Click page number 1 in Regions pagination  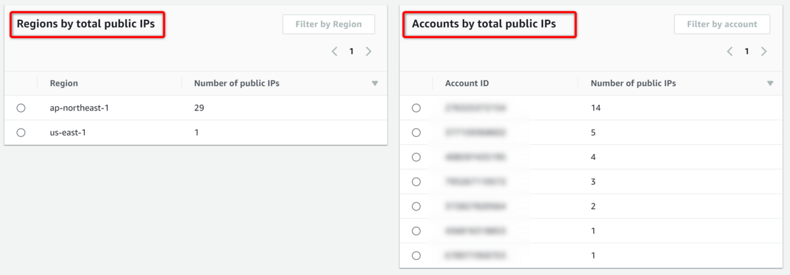point(352,51)
